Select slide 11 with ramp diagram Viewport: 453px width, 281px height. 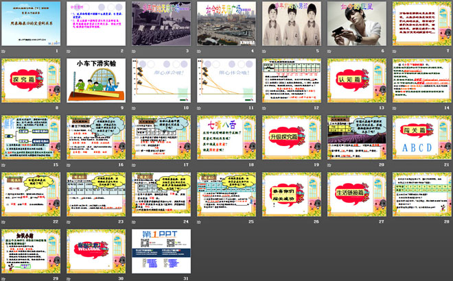pyautogui.click(x=226, y=80)
